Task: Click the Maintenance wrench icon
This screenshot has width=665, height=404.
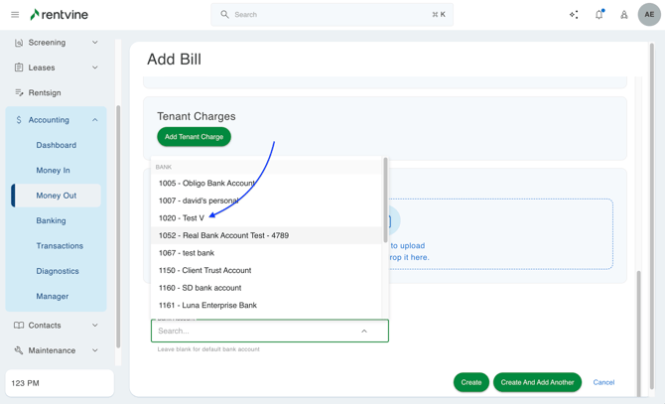Action: [19, 350]
